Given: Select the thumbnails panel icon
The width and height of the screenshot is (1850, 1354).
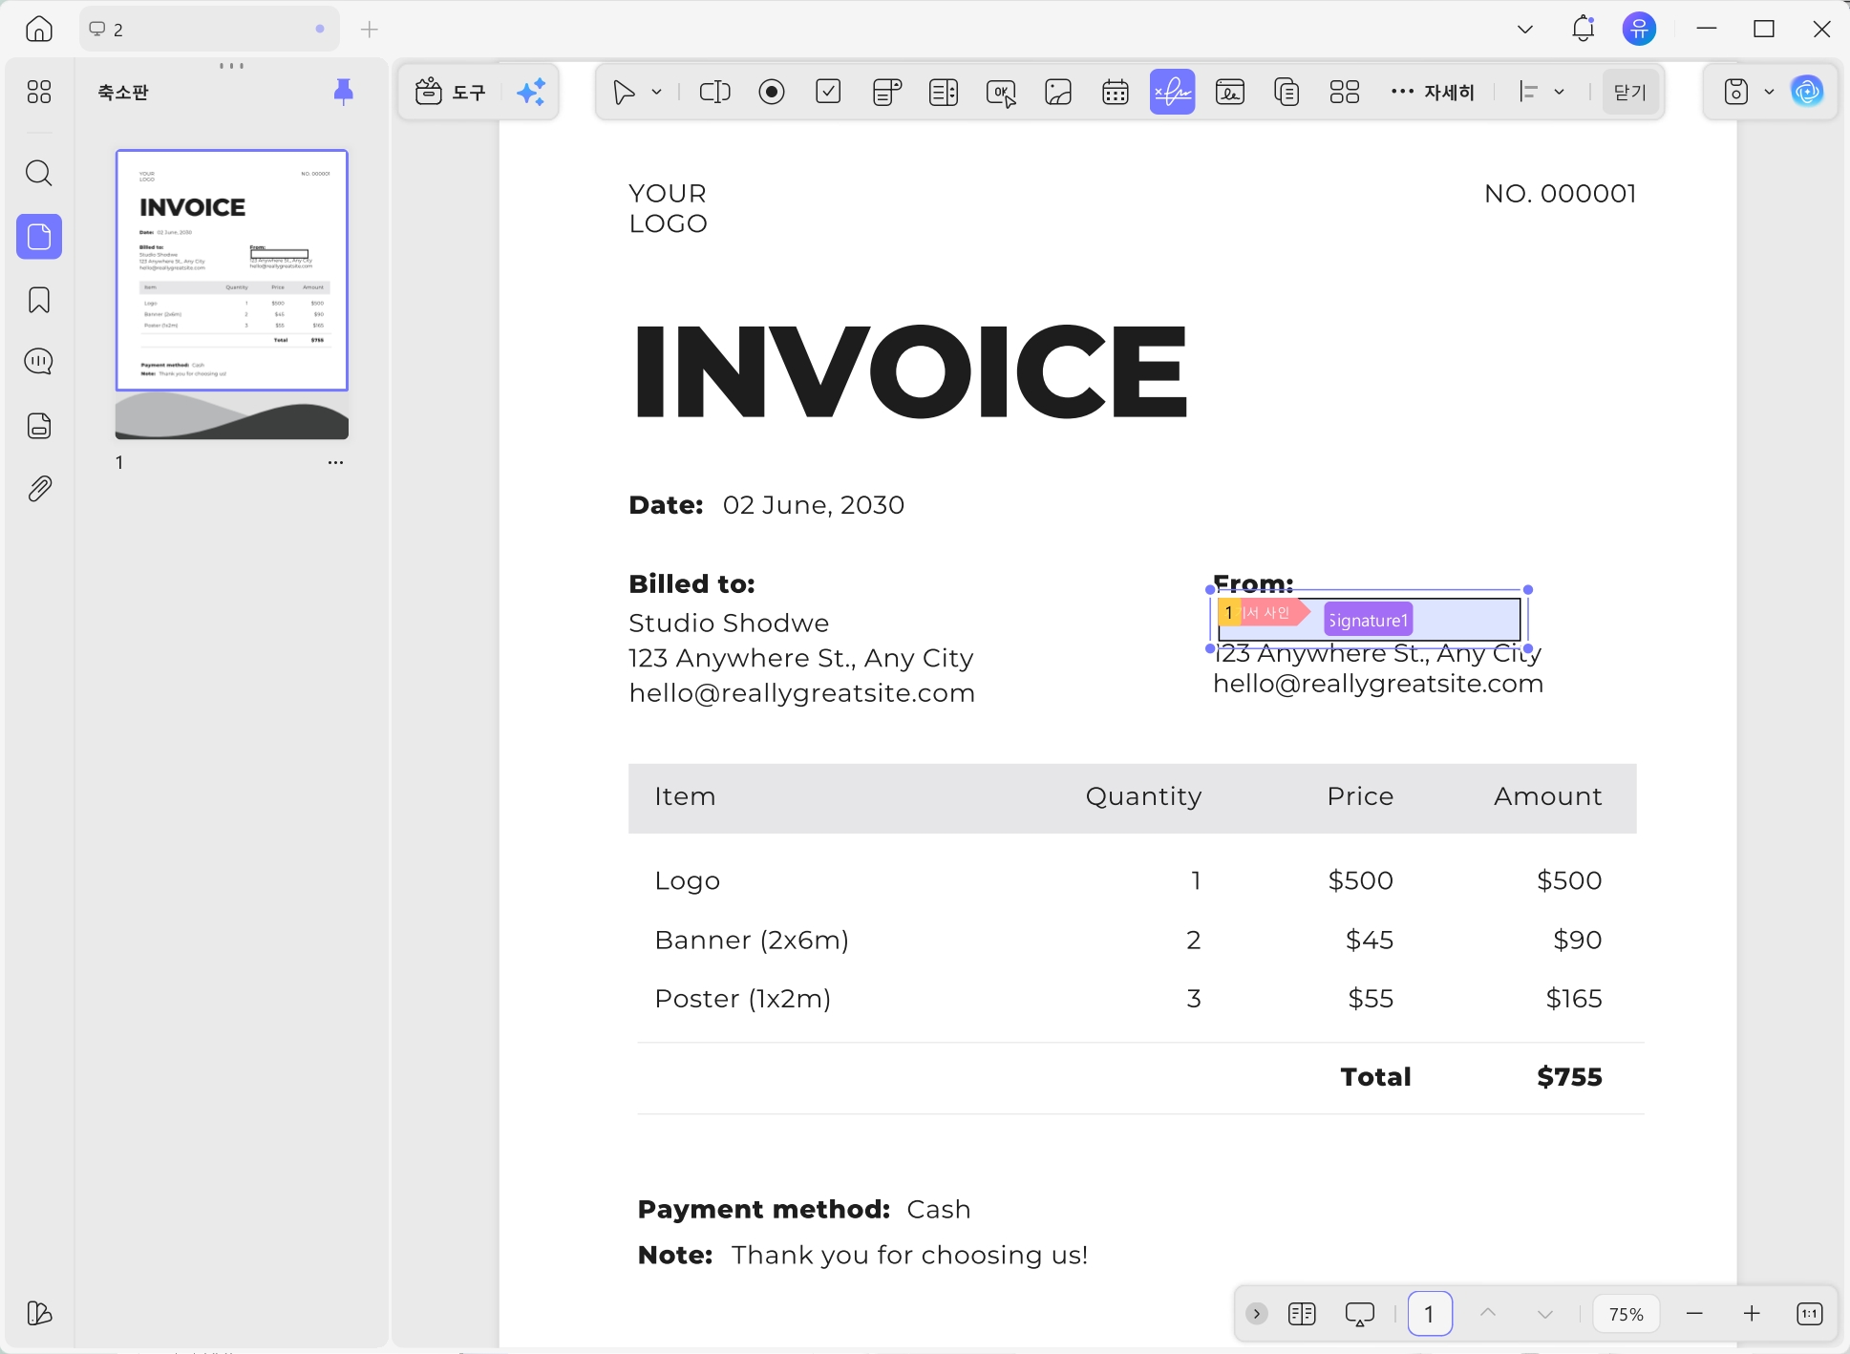Looking at the screenshot, I should 39,237.
